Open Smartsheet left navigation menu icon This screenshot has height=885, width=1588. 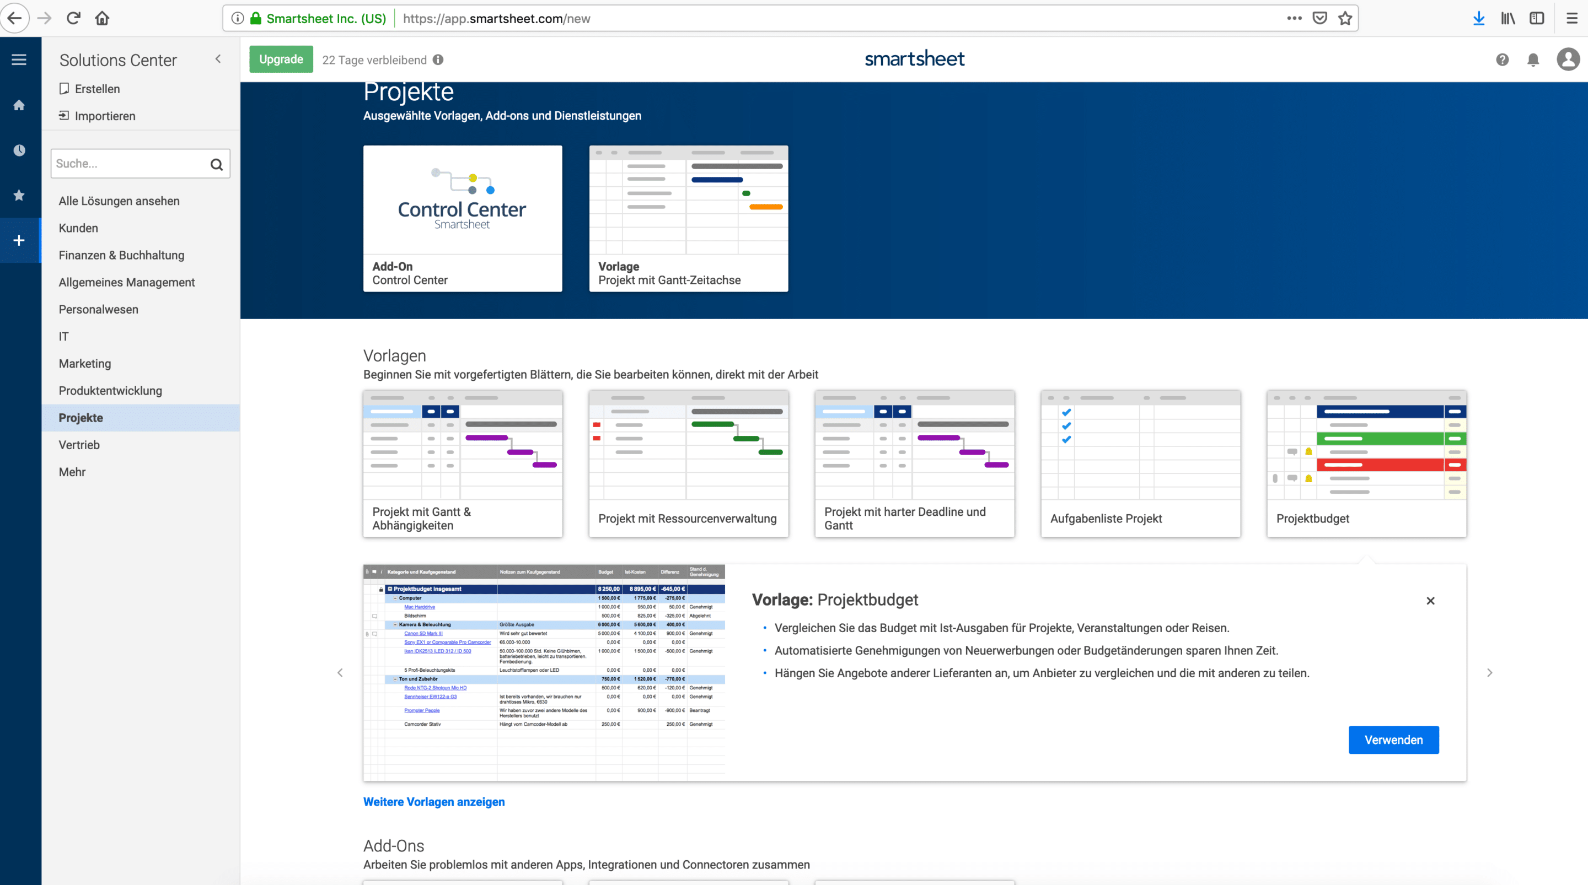click(19, 60)
